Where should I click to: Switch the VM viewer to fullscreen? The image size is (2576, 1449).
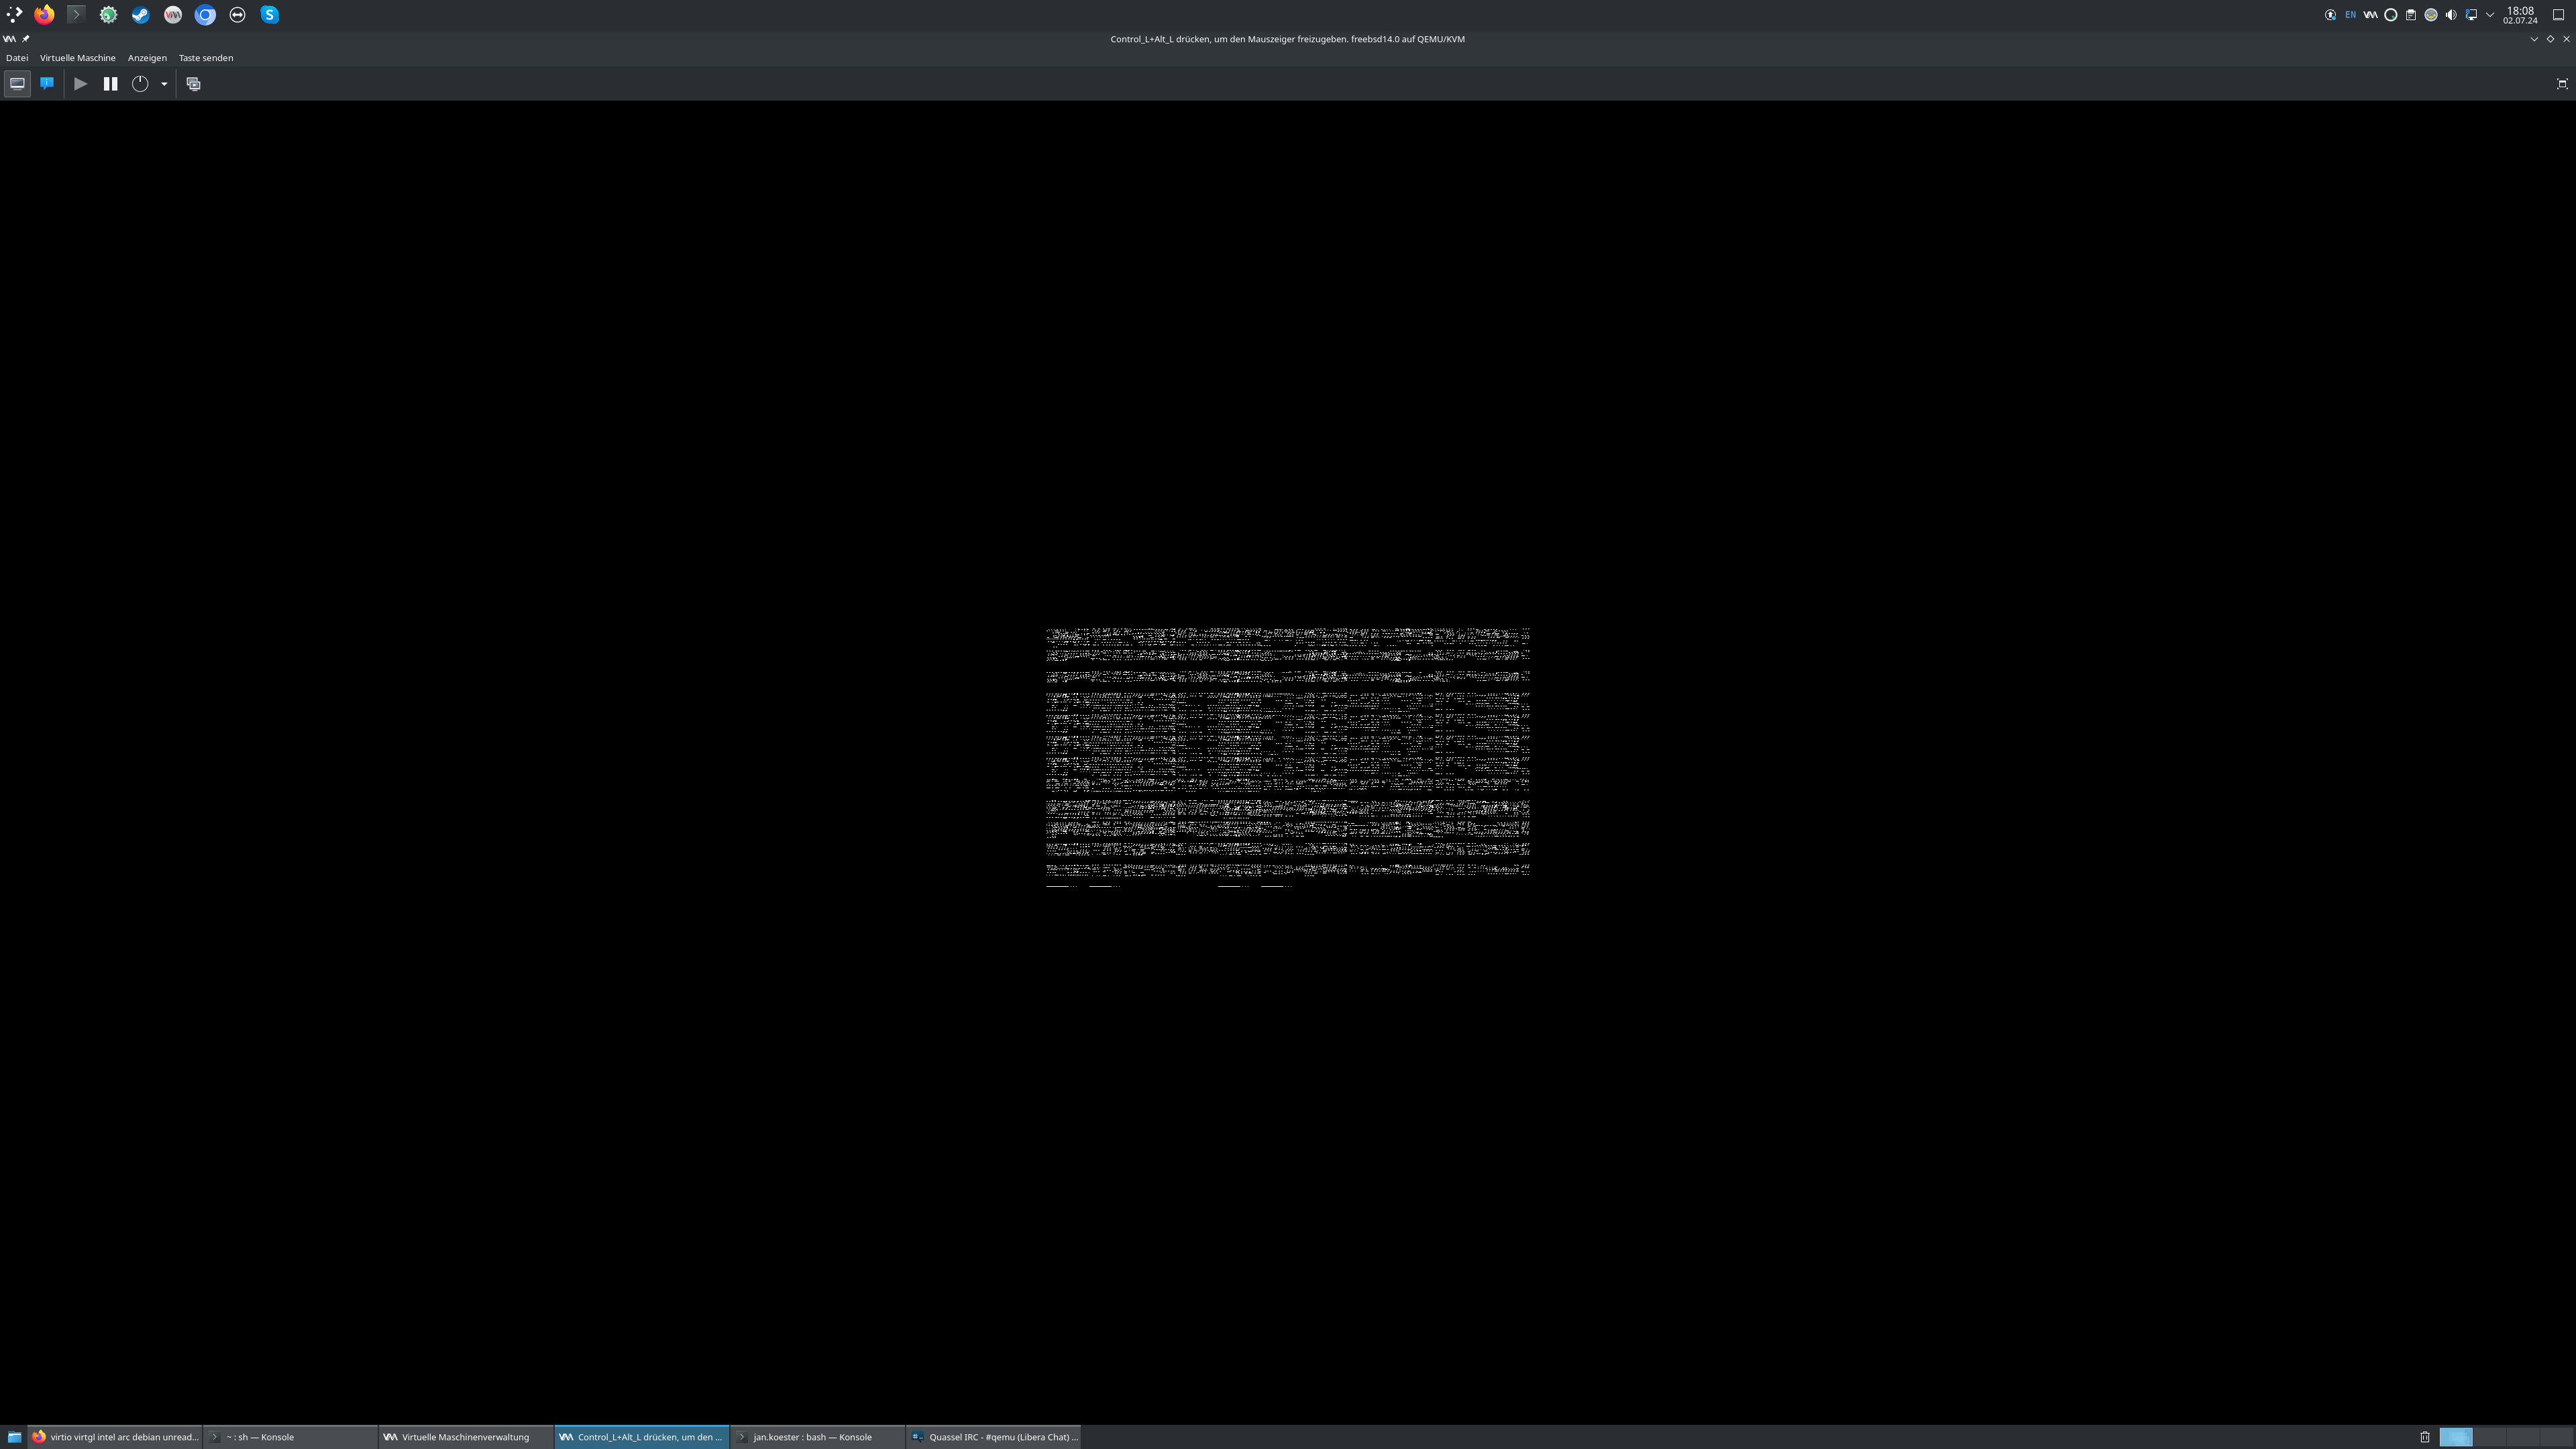(x=2562, y=84)
